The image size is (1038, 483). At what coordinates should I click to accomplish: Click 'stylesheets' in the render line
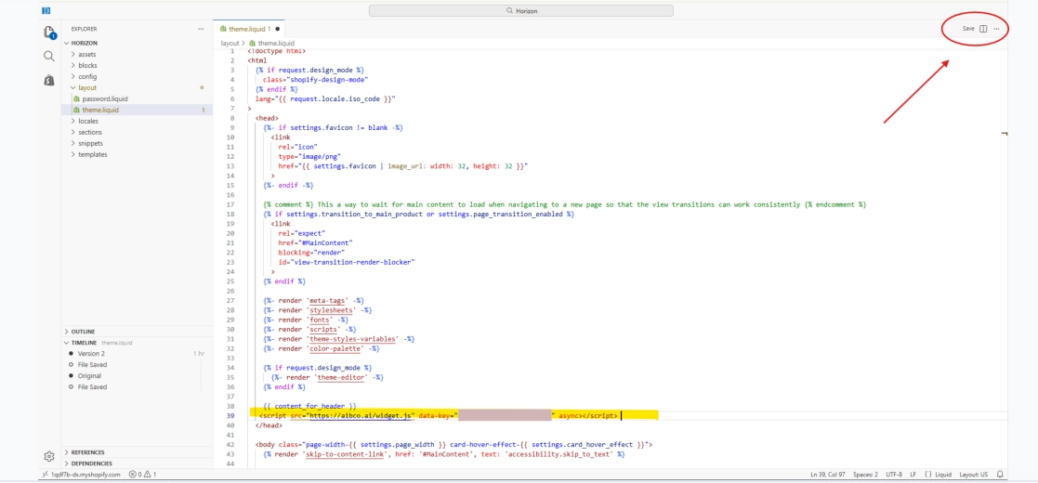pos(330,310)
